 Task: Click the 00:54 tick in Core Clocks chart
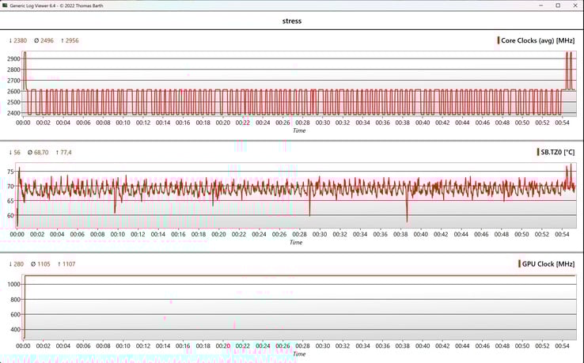pyautogui.click(x=562, y=123)
